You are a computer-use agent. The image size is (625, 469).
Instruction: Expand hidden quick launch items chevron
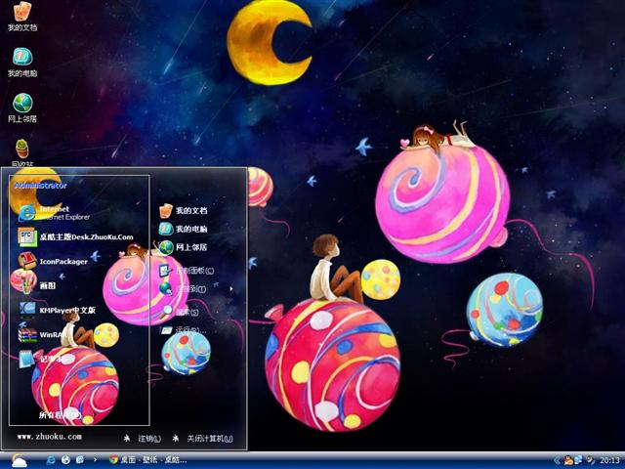[x=95, y=460]
